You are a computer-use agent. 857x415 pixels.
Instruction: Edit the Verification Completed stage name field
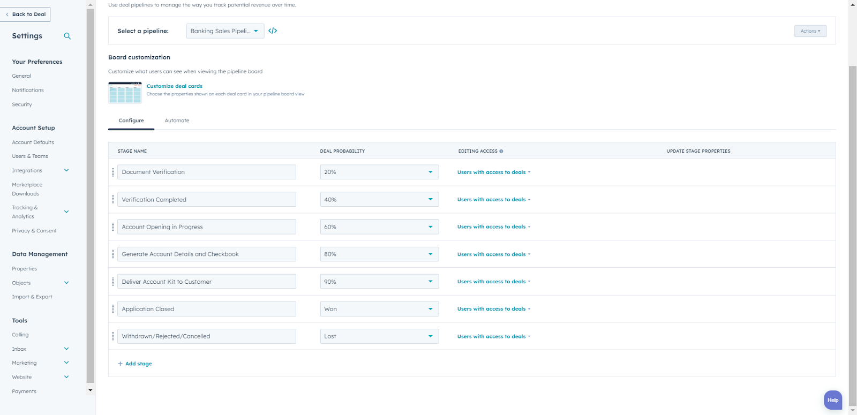click(207, 199)
